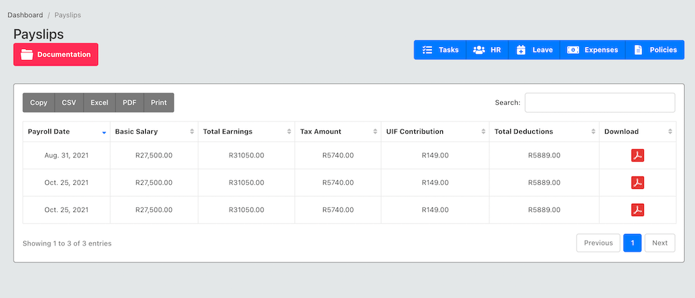Focus the Search input field
The image size is (695, 298).
click(600, 102)
